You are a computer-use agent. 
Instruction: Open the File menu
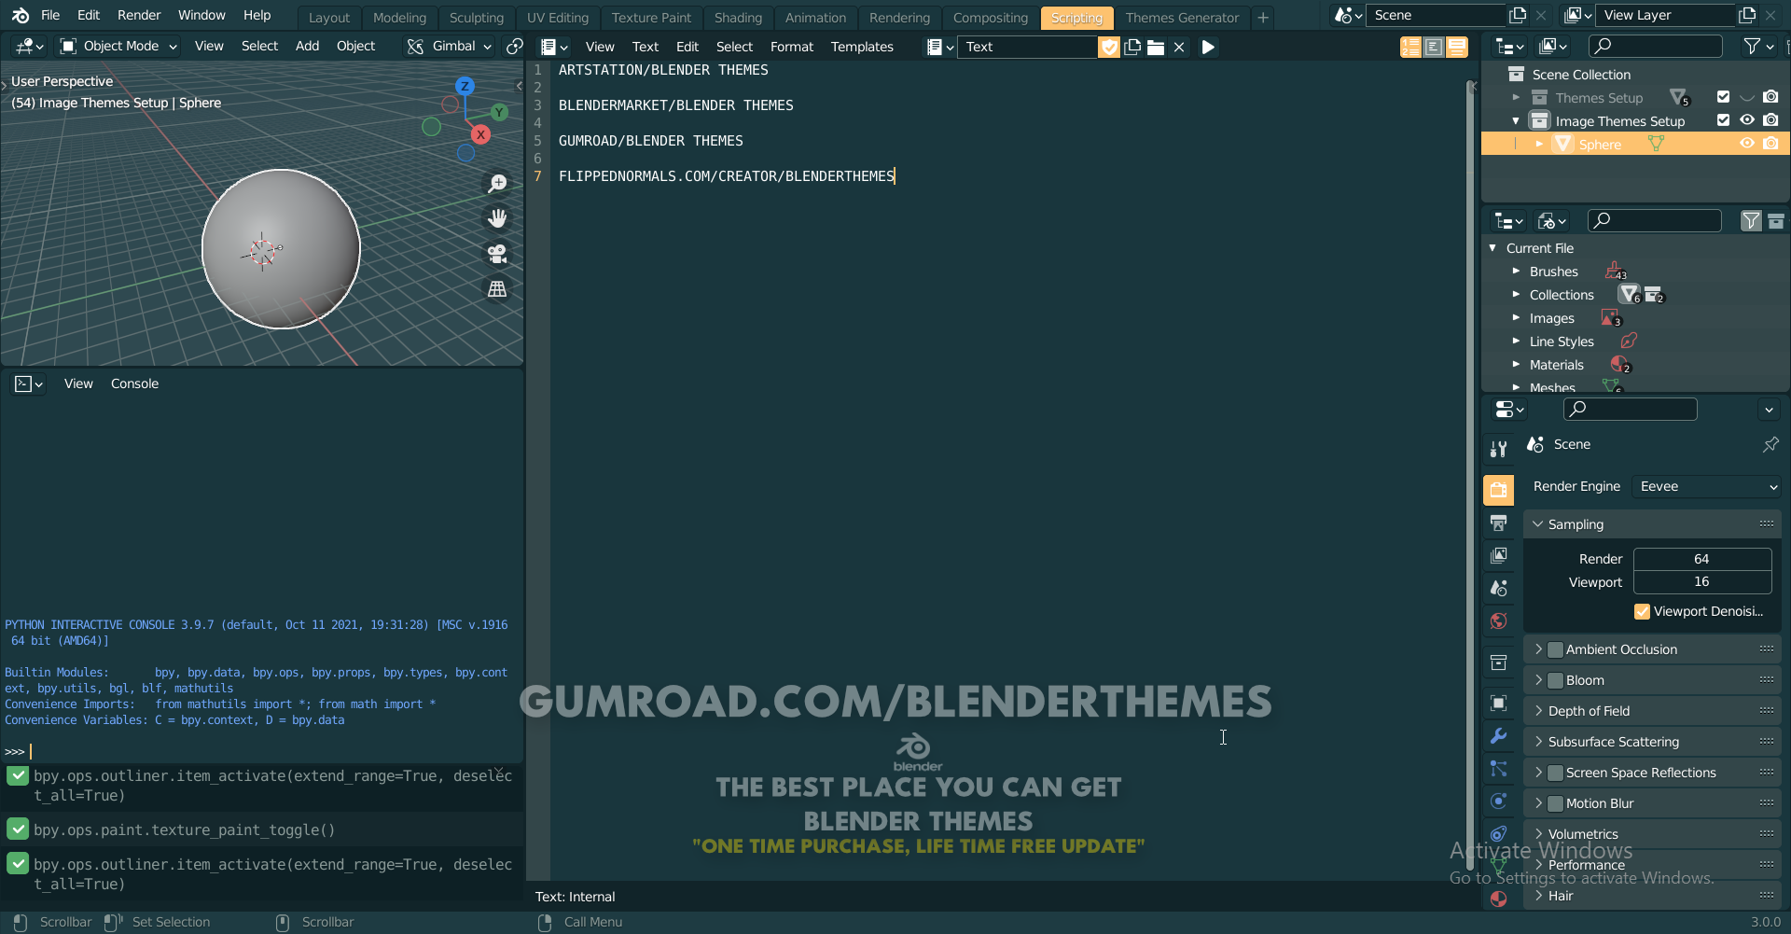[50, 15]
